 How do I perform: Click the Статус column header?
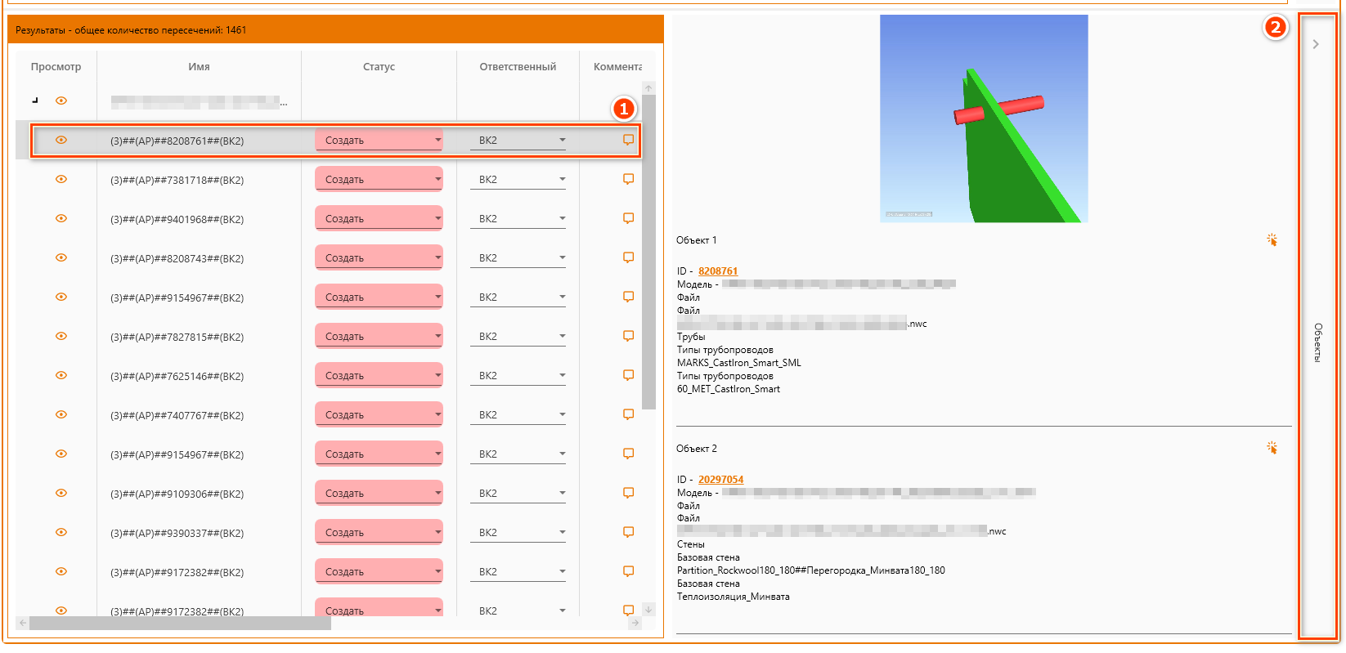pos(379,67)
